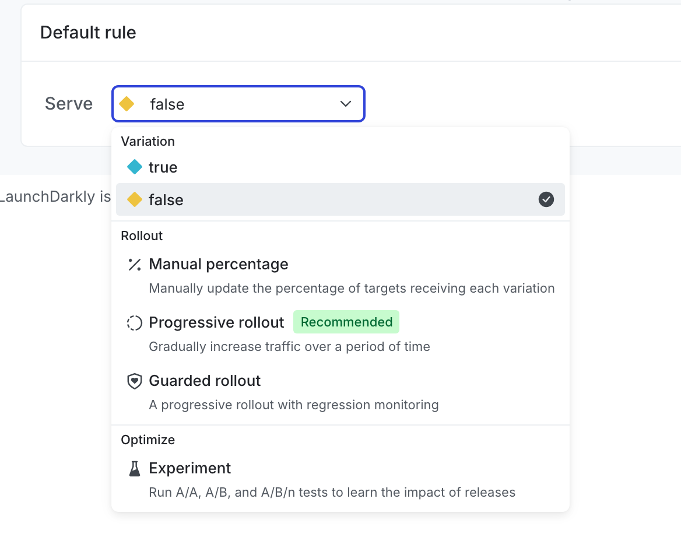Click the percent icon beside Manual percentage
The height and width of the screenshot is (548, 681).
pos(135,265)
